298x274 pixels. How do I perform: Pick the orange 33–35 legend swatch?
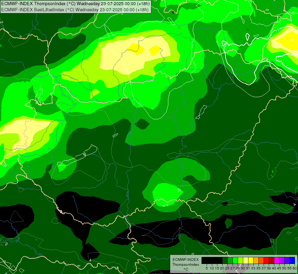click(256, 260)
